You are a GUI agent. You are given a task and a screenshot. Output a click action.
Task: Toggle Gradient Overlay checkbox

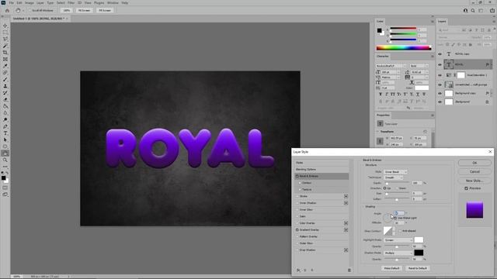tap(297, 230)
